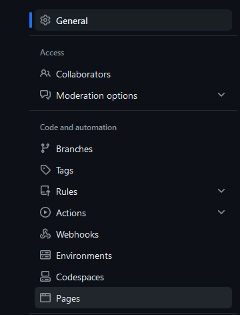Image resolution: width=240 pixels, height=315 pixels.
Task: Click the General gear icon
Action: (45, 20)
